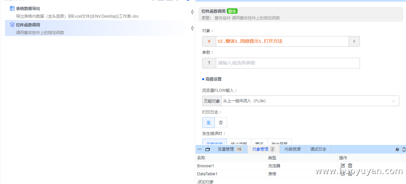Click the Browser1 name cell
The height and width of the screenshot is (184, 406).
tap(206, 166)
